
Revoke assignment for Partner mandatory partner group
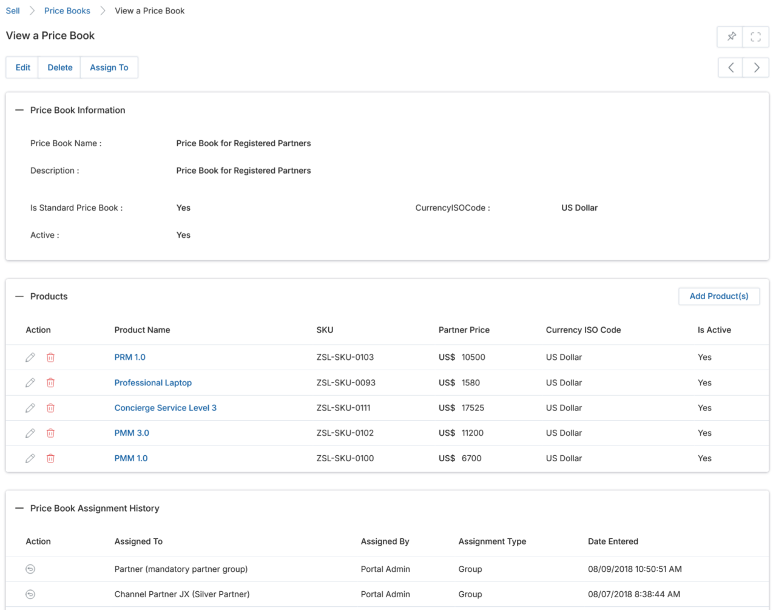[30, 569]
